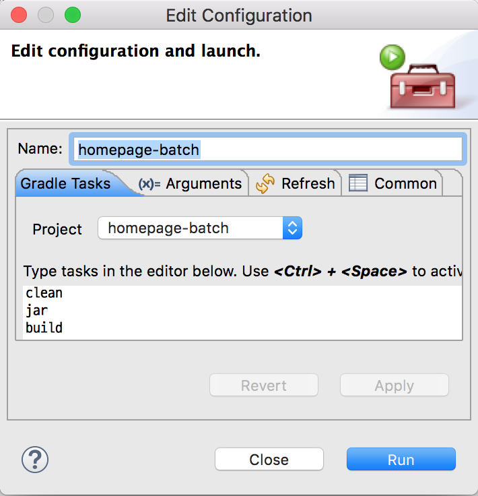The image size is (478, 496).
Task: Click the red close window button
Action: point(19,15)
